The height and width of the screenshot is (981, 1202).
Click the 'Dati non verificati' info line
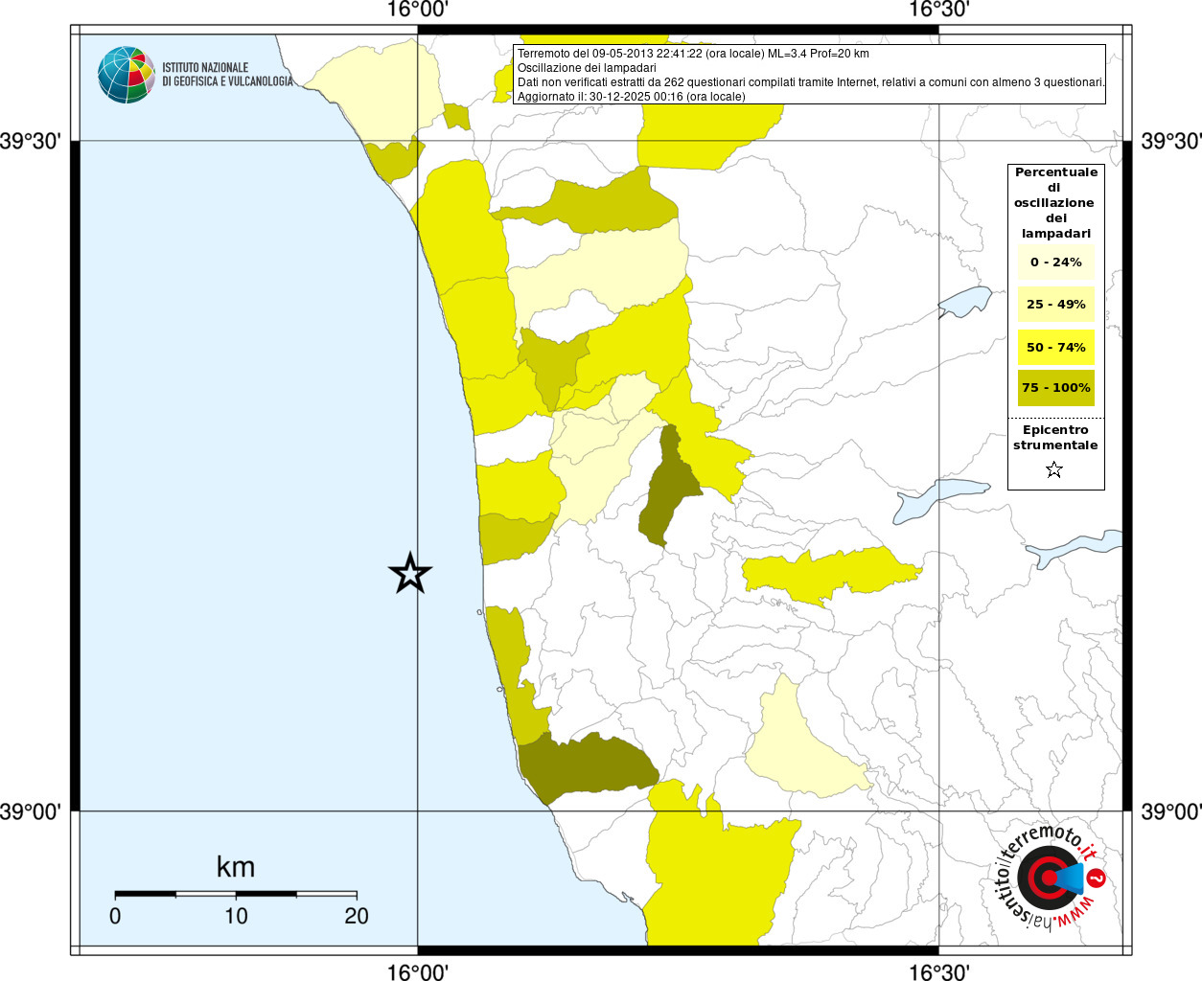811,82
